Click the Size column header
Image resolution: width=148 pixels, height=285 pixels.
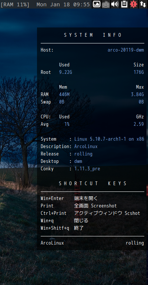click(x=139, y=65)
